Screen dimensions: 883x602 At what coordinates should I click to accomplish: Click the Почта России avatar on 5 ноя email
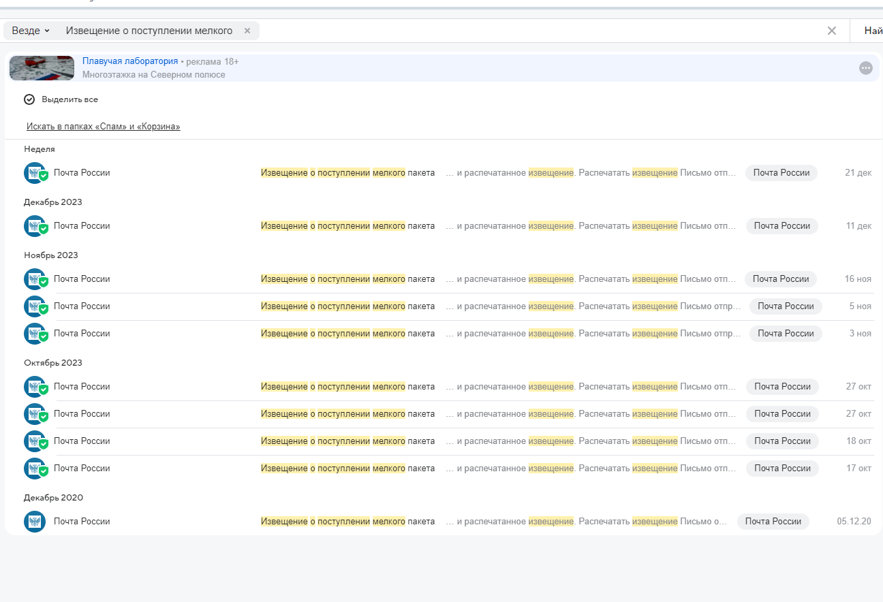35,306
